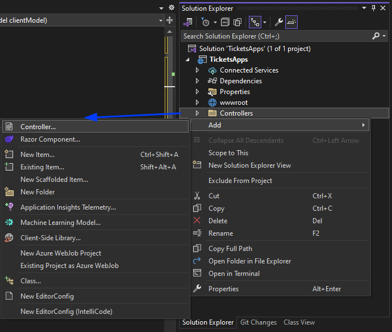Expand the Dependencies node
This screenshot has height=332, width=392.
(x=197, y=81)
